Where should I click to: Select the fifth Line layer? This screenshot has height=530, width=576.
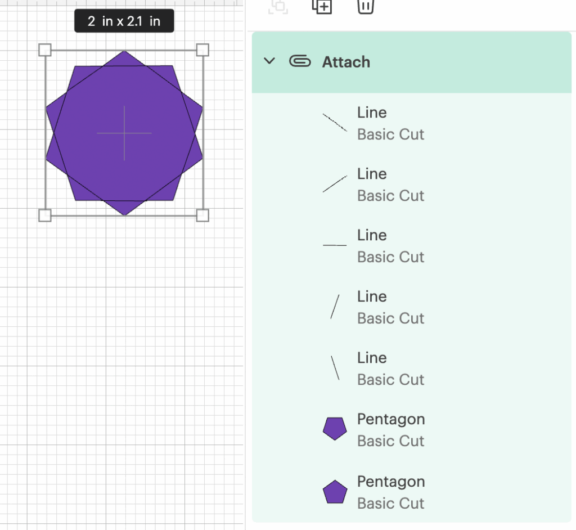click(335, 368)
